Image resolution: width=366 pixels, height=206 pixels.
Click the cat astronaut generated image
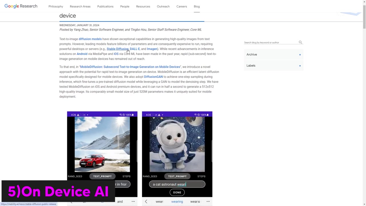[177, 144]
